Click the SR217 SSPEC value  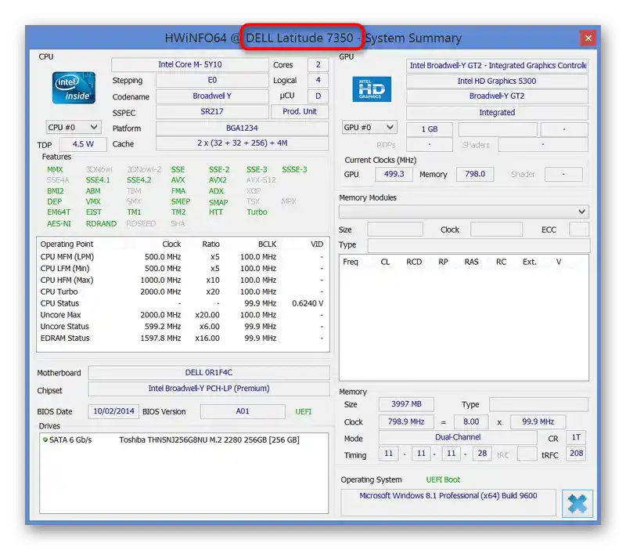(x=212, y=111)
